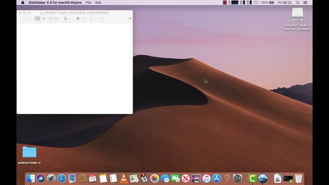Open the News red icon in Dock

click(186, 178)
